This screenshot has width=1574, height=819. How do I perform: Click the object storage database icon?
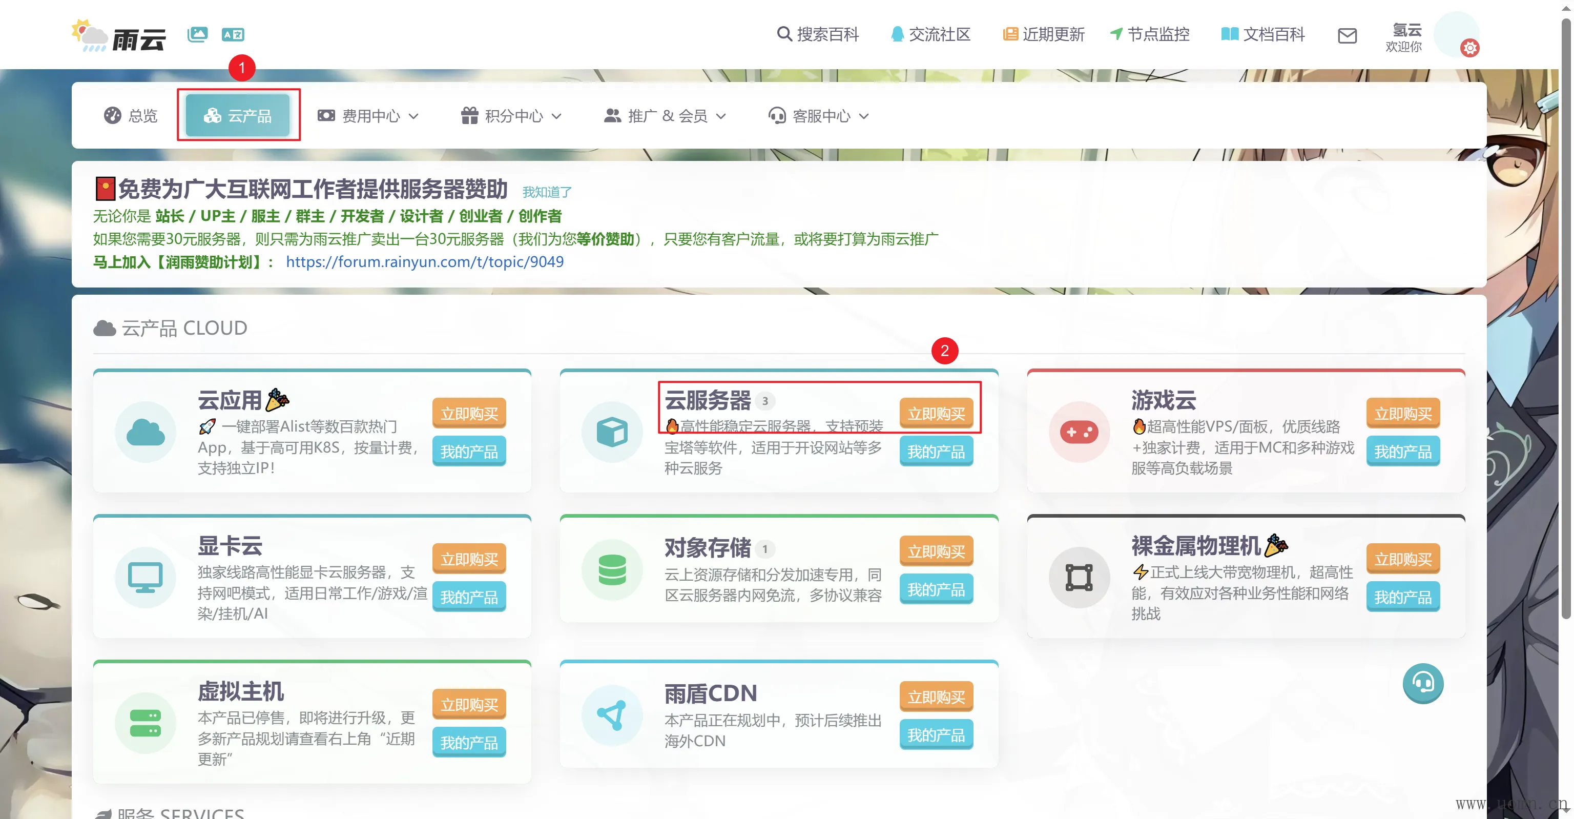tap(612, 569)
